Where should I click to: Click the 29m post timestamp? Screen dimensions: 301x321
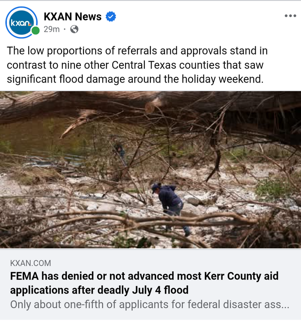[x=52, y=29]
